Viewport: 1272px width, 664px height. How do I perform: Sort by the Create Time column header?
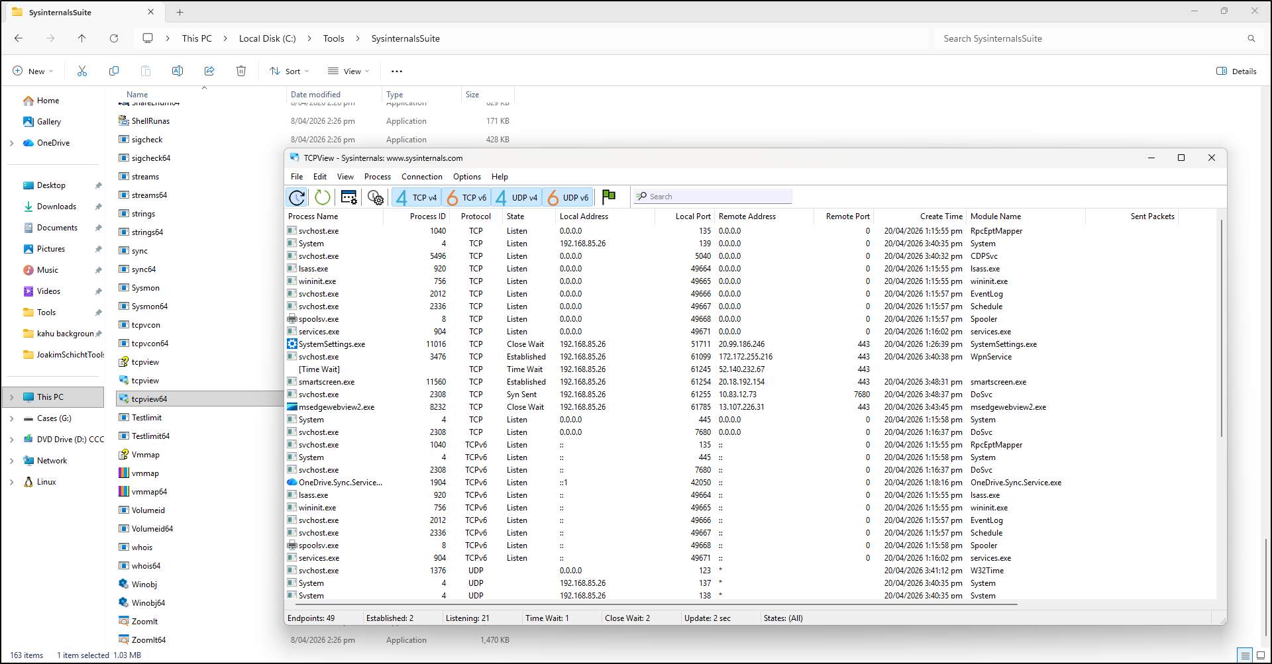(920, 216)
